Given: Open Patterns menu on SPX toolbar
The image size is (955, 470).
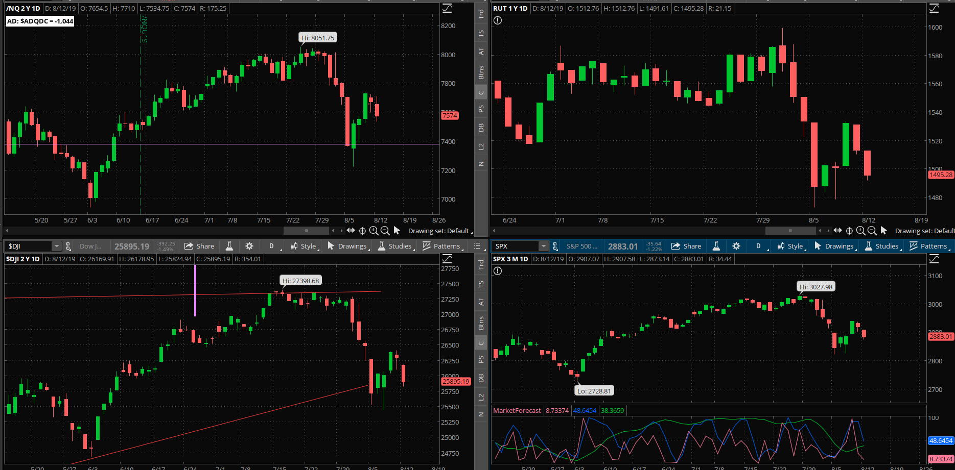Looking at the screenshot, I should pyautogui.click(x=930, y=246).
